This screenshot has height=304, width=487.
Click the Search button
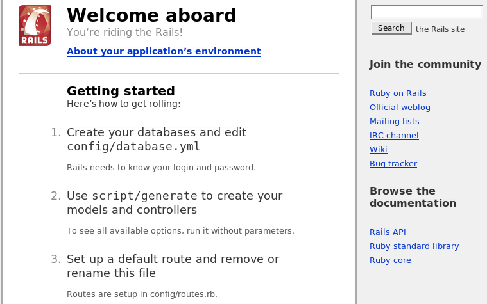pyautogui.click(x=391, y=28)
